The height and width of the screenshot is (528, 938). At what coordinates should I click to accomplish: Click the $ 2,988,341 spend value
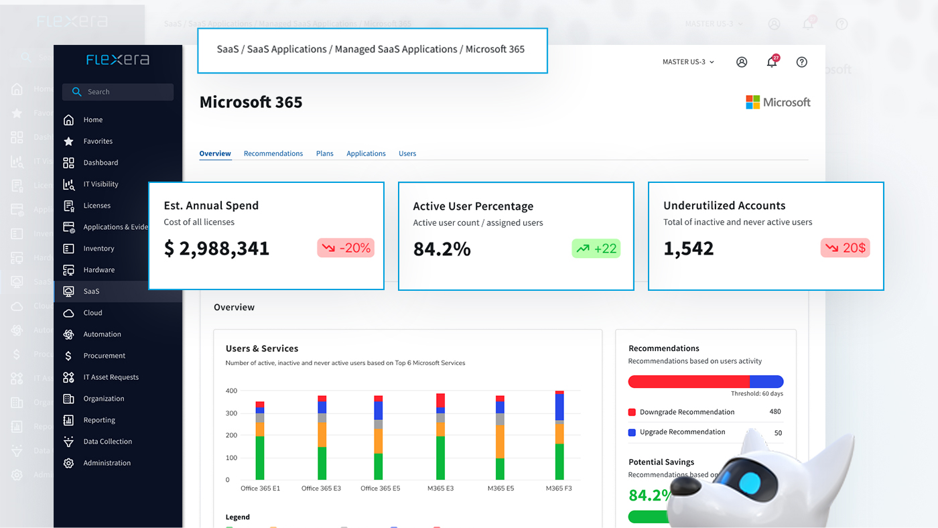tap(216, 249)
